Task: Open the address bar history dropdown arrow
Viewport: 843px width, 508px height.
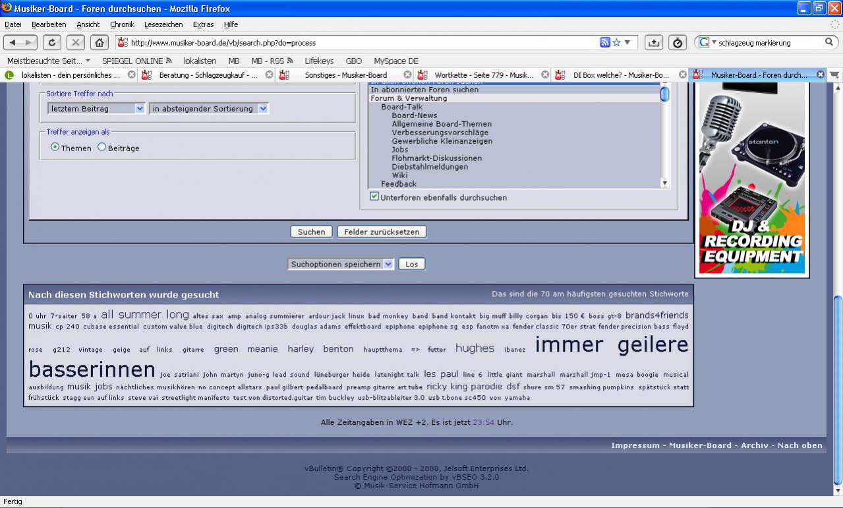Action: pos(627,43)
